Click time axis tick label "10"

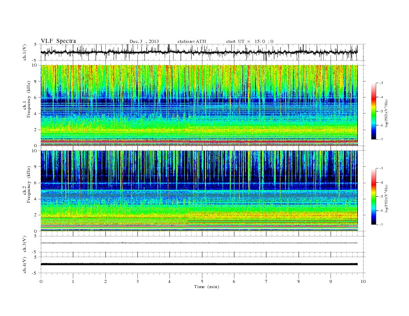(x=363, y=281)
